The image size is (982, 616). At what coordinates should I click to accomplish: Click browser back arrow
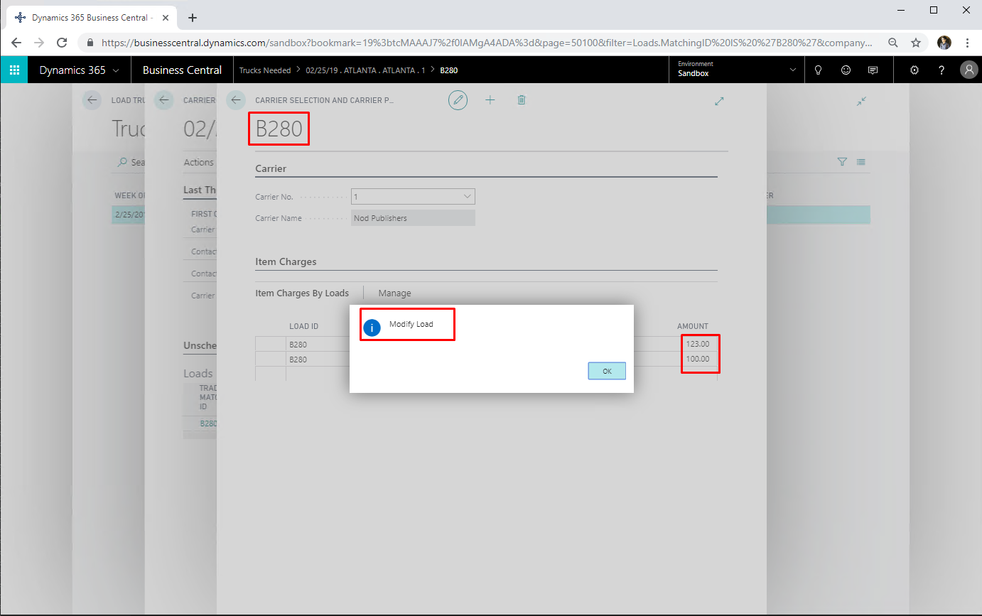point(18,43)
